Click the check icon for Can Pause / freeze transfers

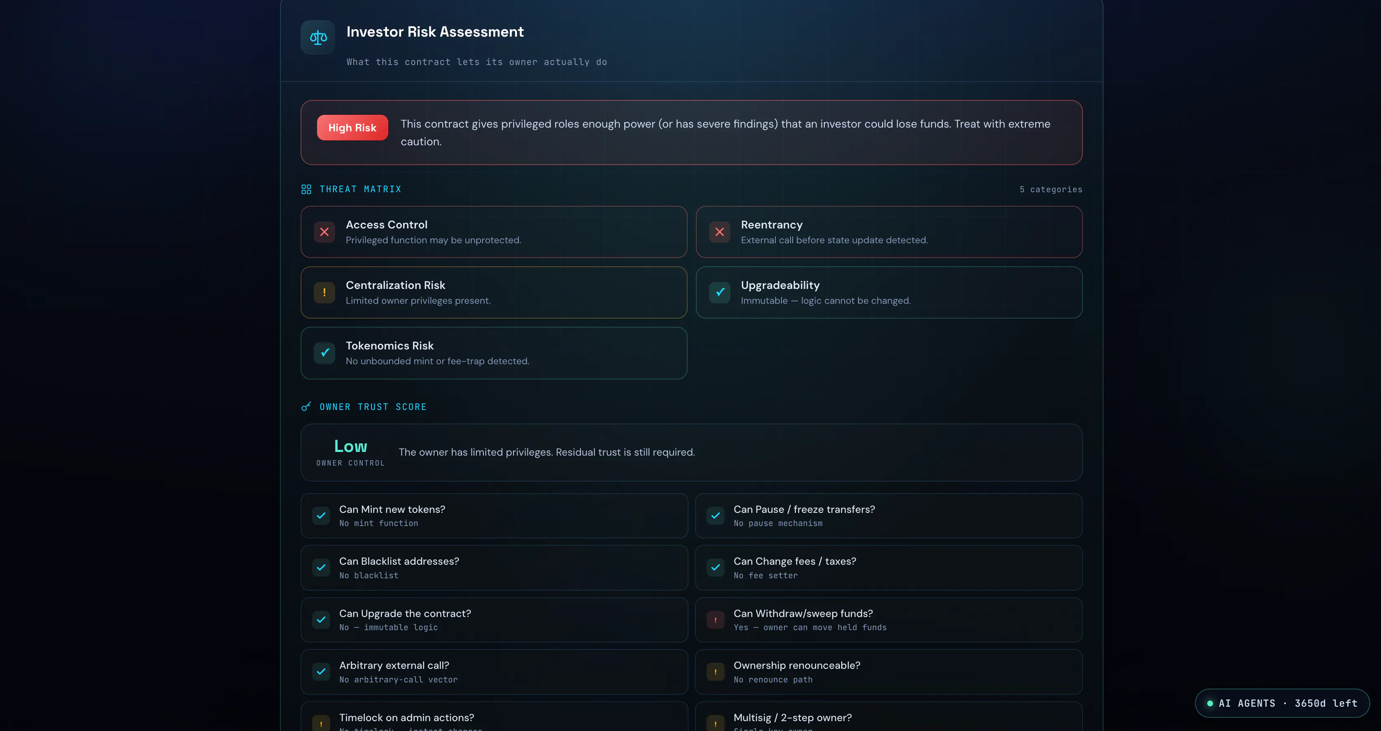(716, 516)
